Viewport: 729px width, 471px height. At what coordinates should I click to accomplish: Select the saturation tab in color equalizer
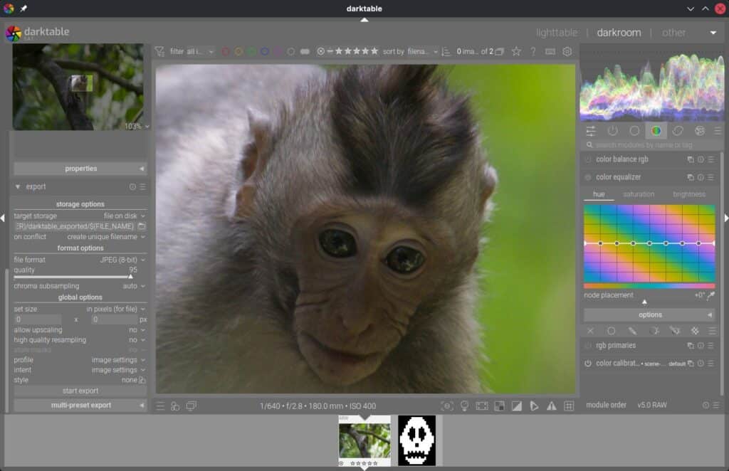[x=637, y=194]
